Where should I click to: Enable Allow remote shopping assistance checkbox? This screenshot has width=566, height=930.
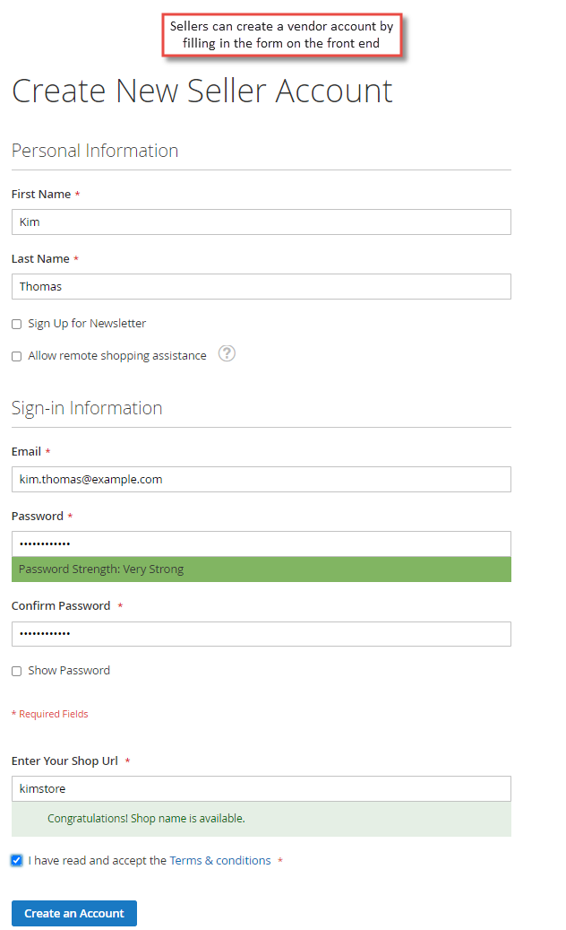(x=17, y=356)
